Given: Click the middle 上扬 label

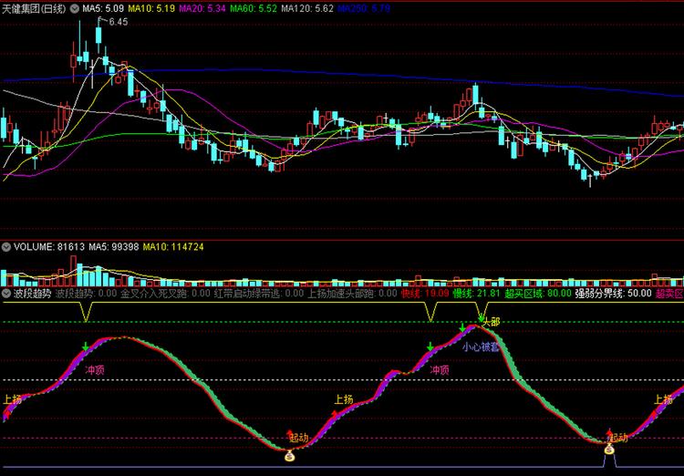Looking at the screenshot, I should coord(344,399).
